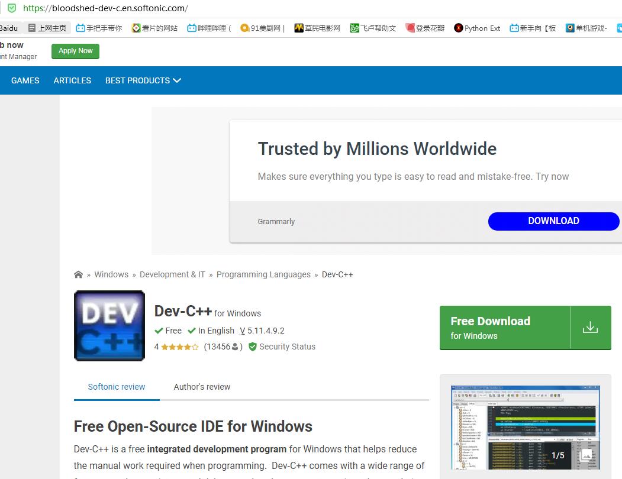Click the URL in the address bar
622x479 pixels.
click(105, 8)
